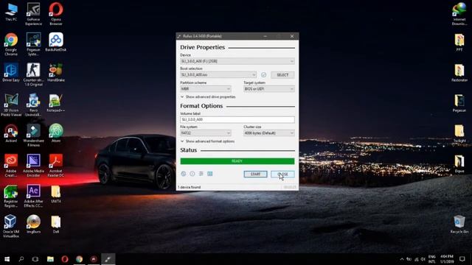The image size is (472, 265).
Task: Open Adobe Media Encoder desktop icon
Action: (x=33, y=166)
